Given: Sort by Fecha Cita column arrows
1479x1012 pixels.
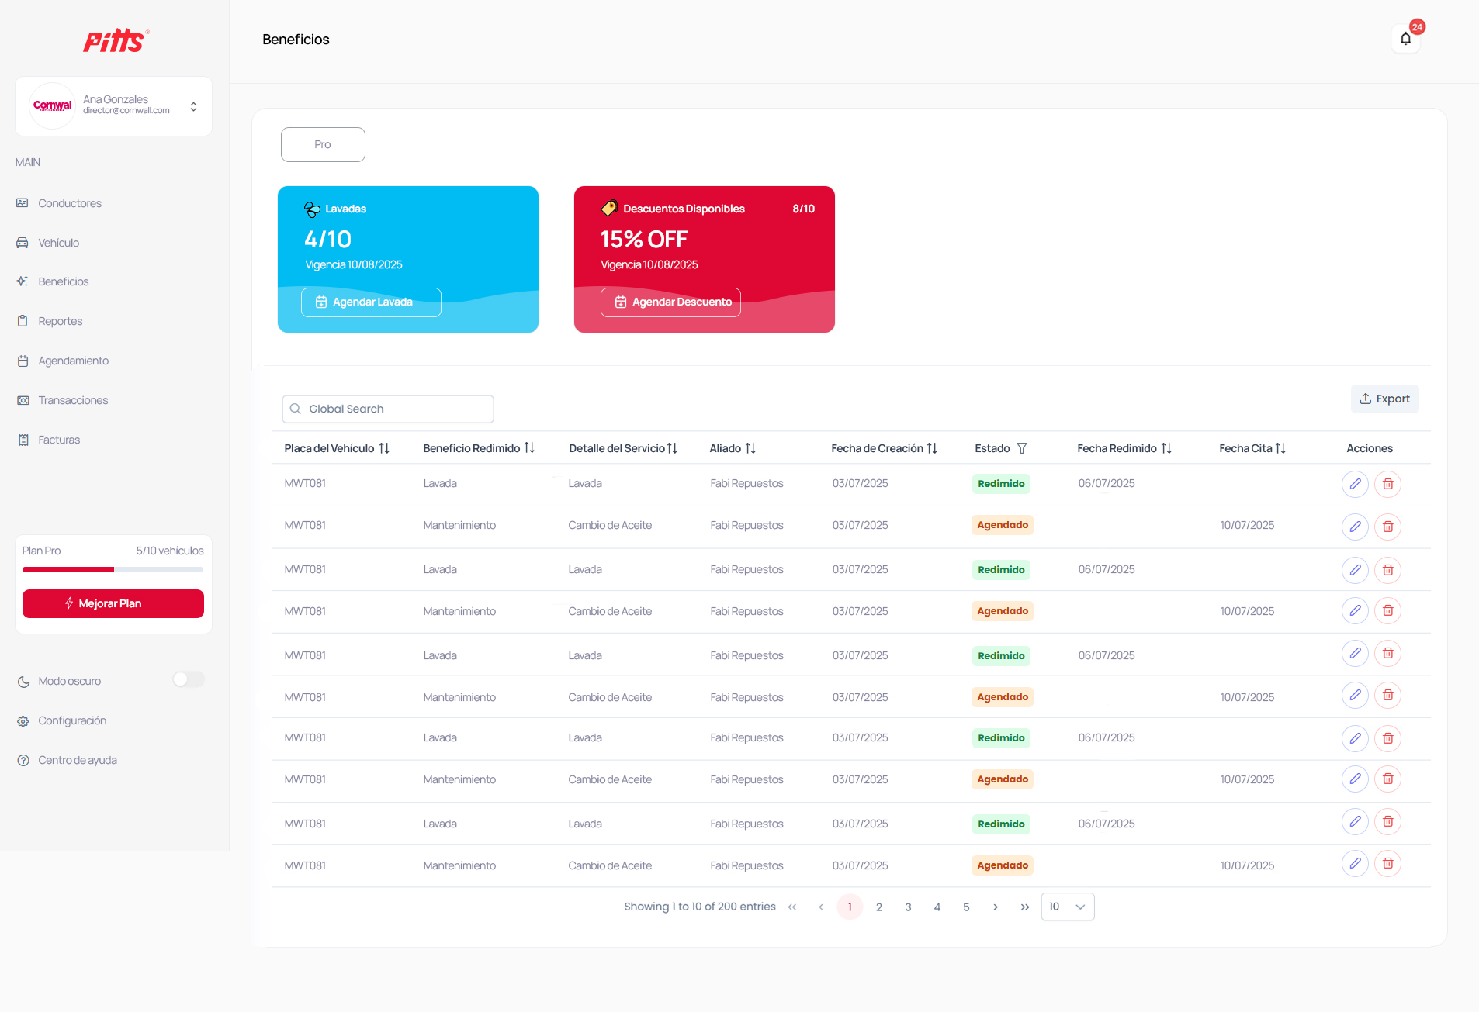Looking at the screenshot, I should point(1280,448).
